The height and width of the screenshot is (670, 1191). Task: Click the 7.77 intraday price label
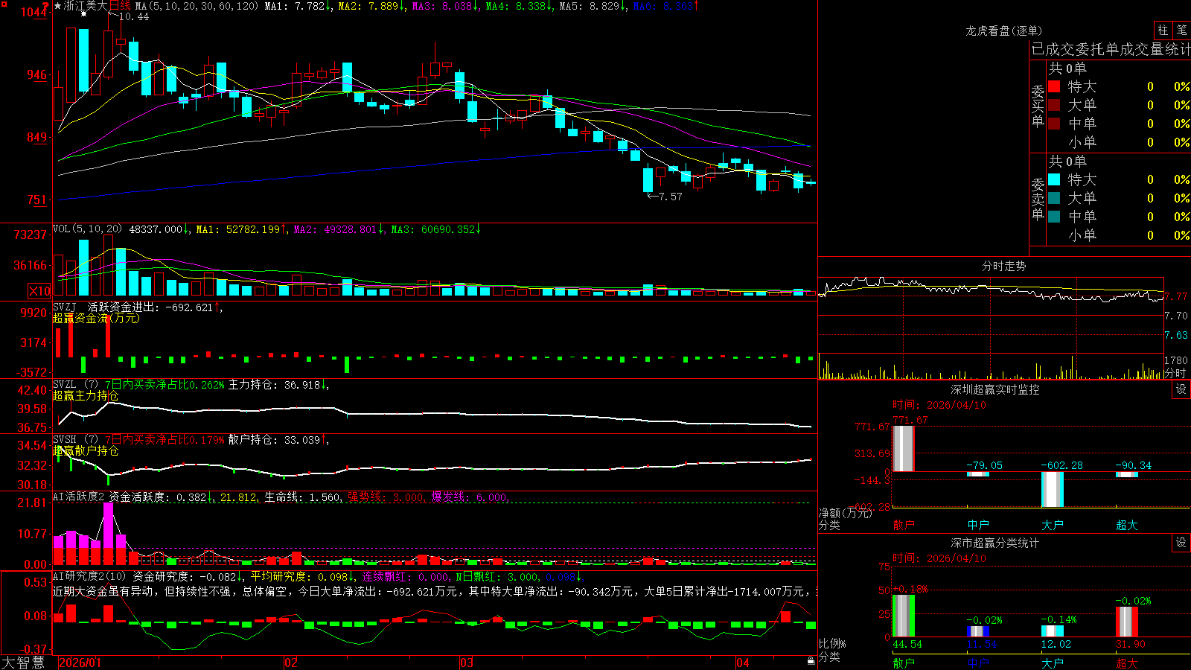tap(1177, 296)
